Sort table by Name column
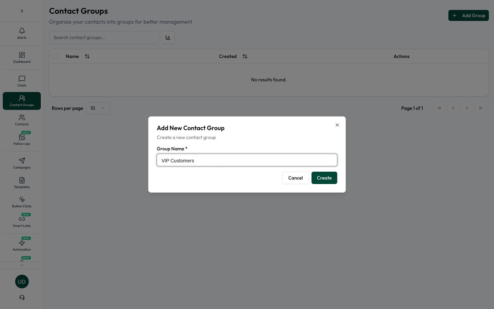Viewport: 494px width, 309px height. [87, 56]
